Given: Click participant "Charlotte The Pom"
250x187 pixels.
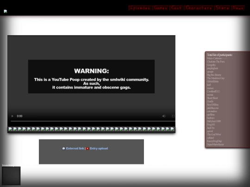Looking at the screenshot, I should pos(216,62).
